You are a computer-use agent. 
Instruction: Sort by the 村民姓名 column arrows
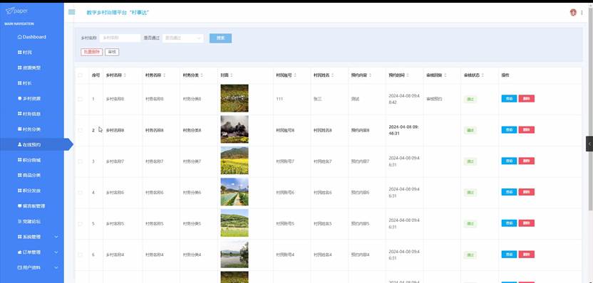coord(333,75)
